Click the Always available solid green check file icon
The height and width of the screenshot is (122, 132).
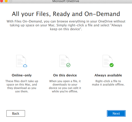(108, 61)
